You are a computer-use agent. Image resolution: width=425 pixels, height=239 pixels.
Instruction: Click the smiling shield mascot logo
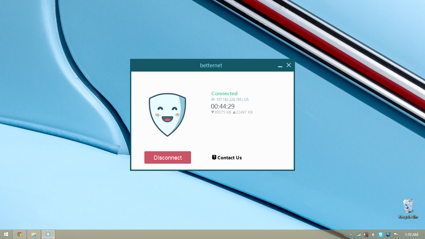pyautogui.click(x=167, y=115)
